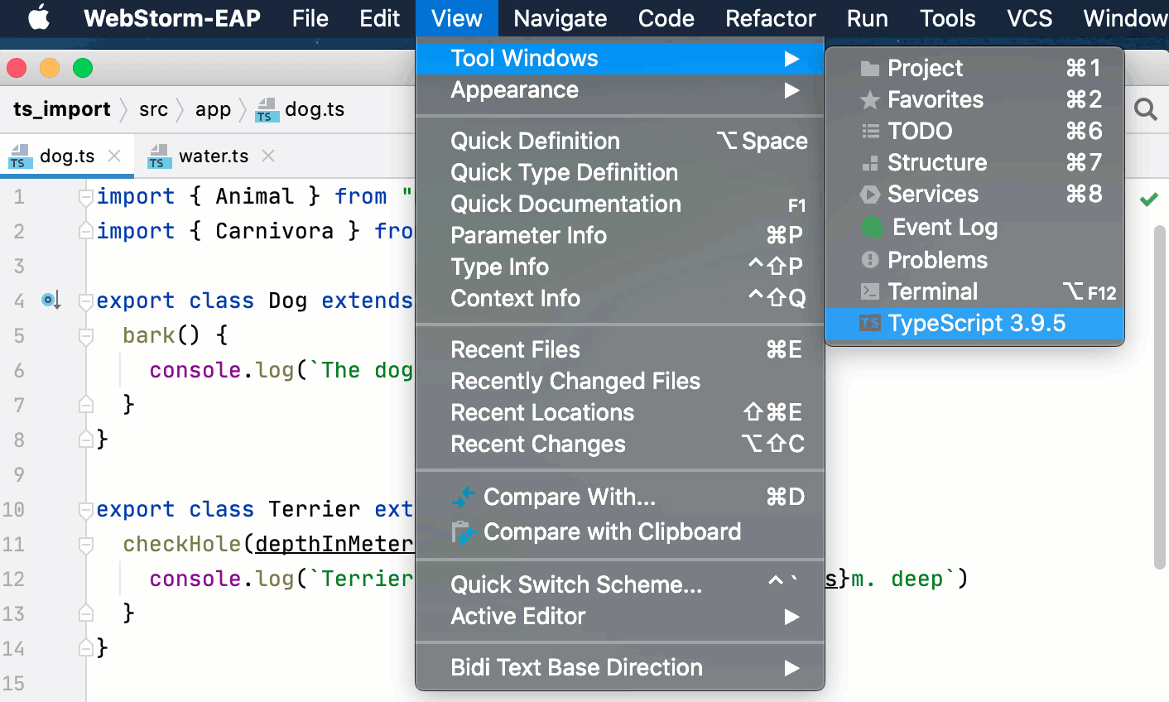Click the TypeScript 3.9.5 TS icon
The image size is (1169, 702).
pos(869,324)
